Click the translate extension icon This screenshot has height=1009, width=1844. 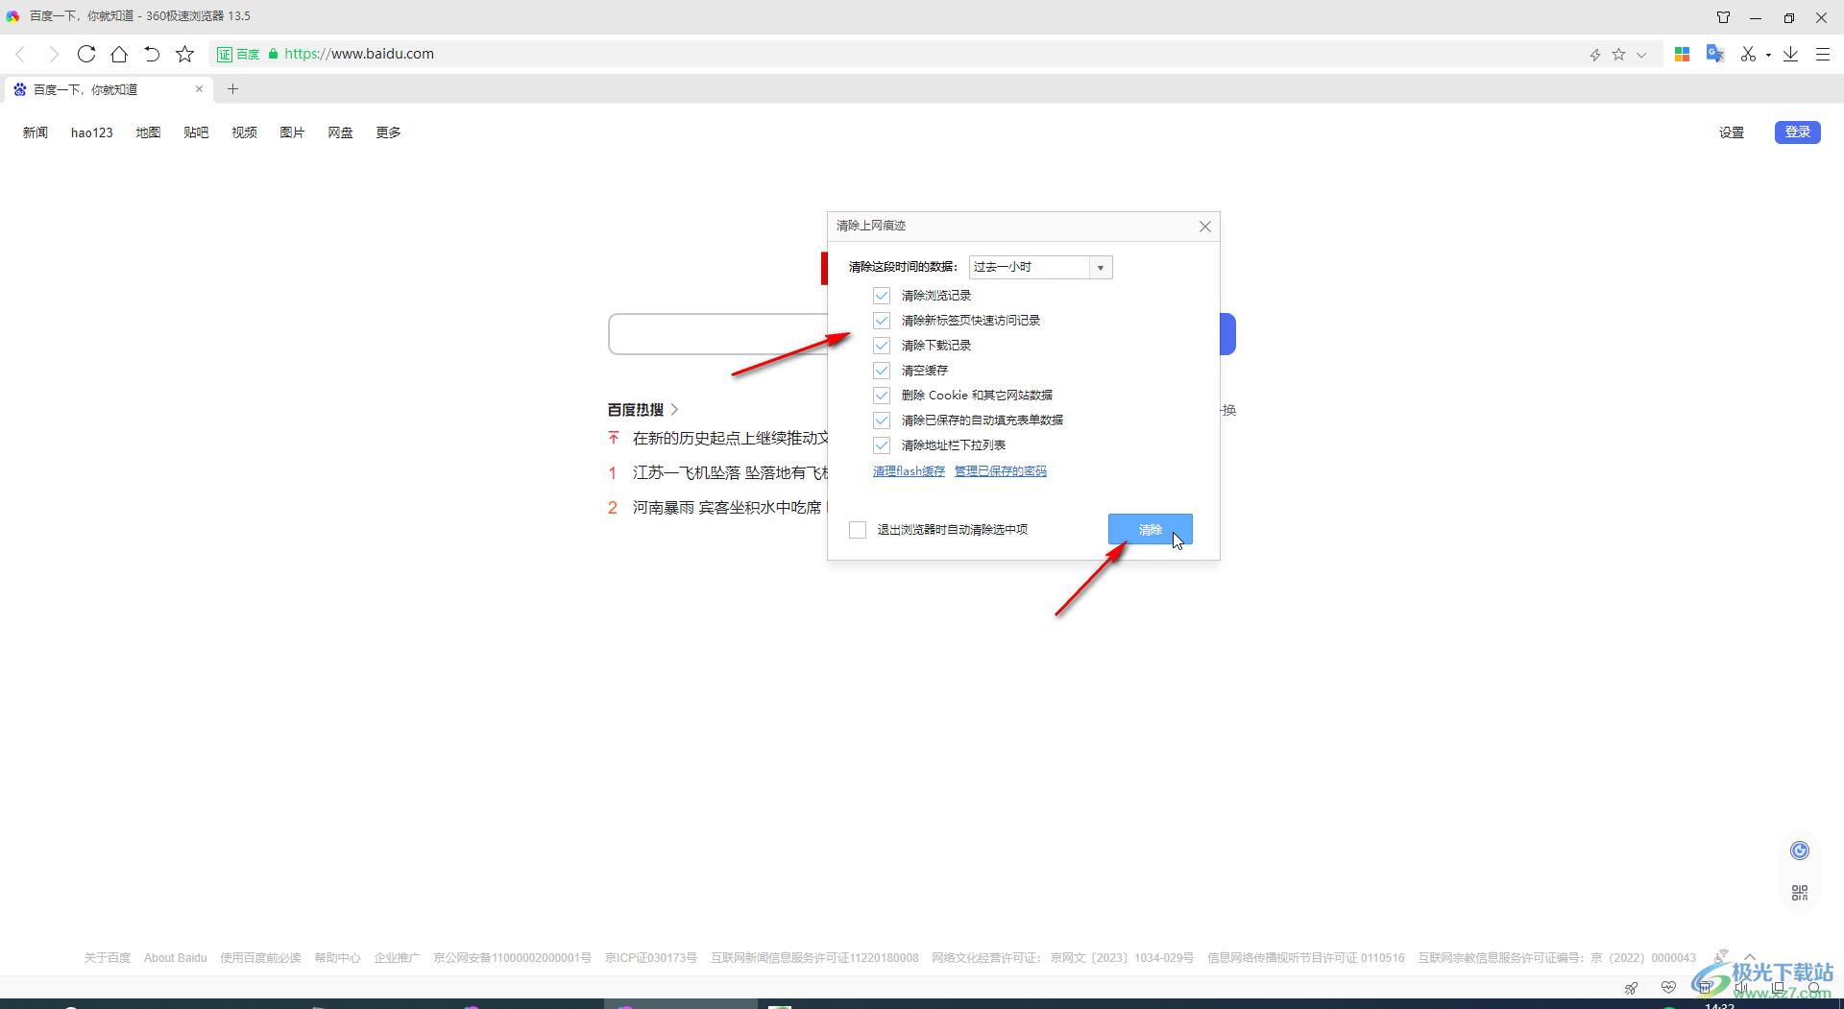tap(1715, 54)
